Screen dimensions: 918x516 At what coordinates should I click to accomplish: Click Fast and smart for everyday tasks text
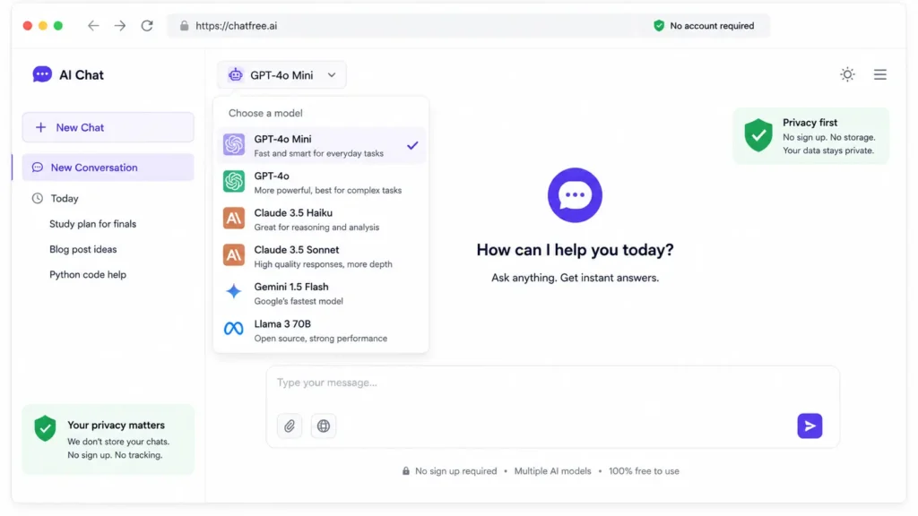(x=318, y=153)
